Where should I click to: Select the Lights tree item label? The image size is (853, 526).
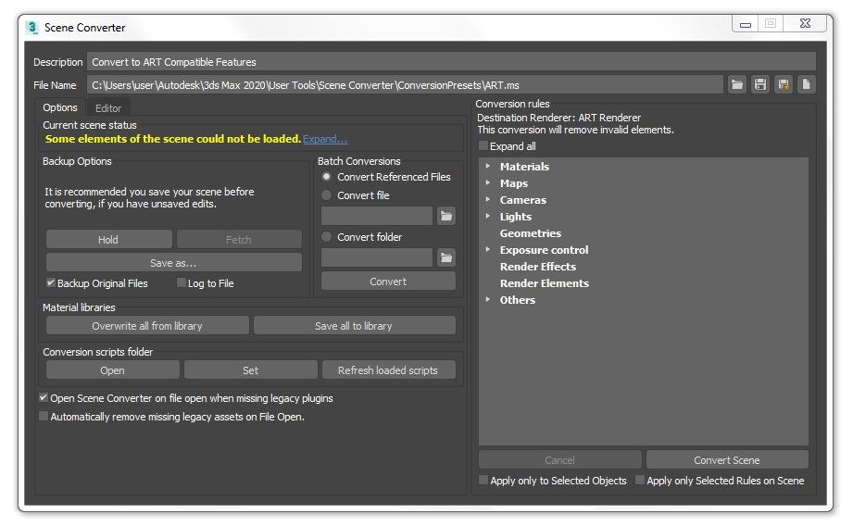[516, 217]
